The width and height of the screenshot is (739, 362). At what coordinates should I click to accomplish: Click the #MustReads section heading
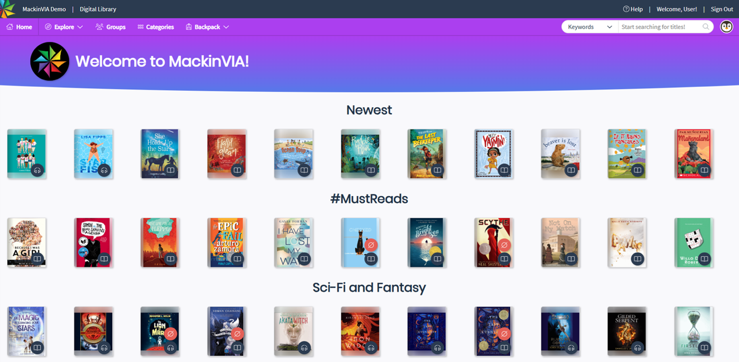tap(369, 199)
